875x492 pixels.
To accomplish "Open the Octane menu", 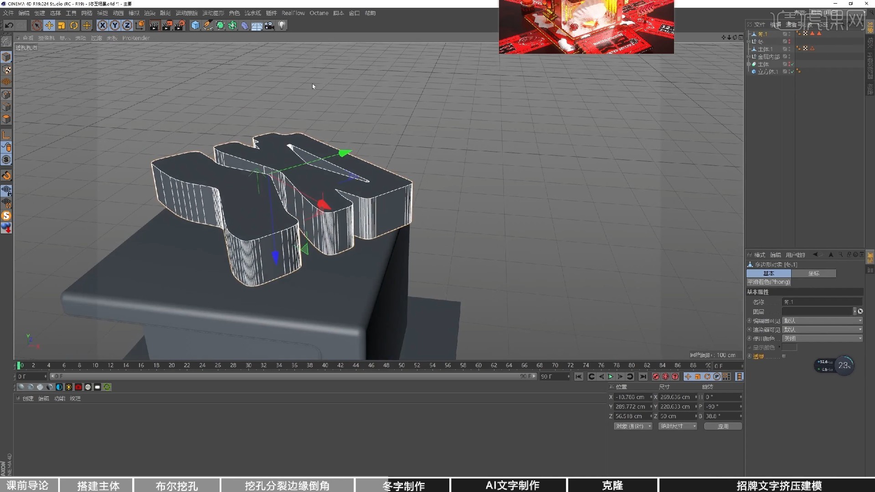I will click(319, 13).
